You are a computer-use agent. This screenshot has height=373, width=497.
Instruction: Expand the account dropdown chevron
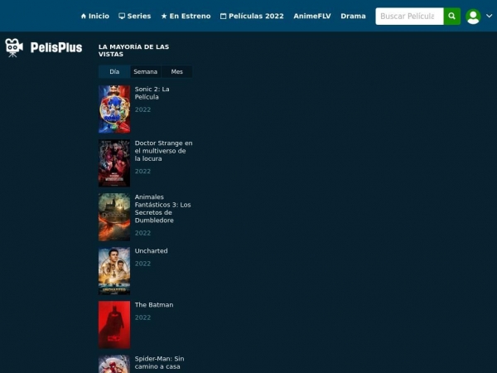click(x=489, y=16)
